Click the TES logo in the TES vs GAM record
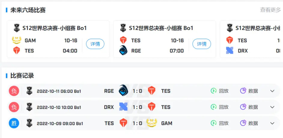 [x=123, y=123]
